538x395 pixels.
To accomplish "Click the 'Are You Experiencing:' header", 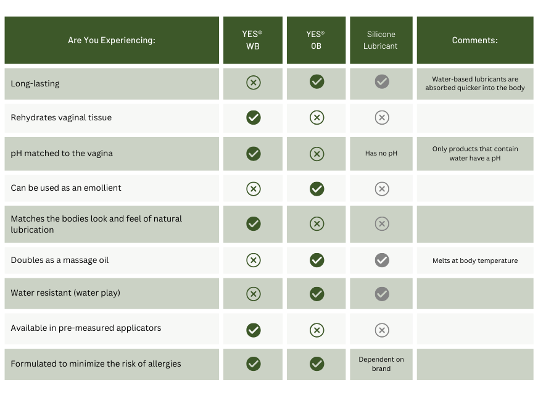I will pyautogui.click(x=112, y=40).
